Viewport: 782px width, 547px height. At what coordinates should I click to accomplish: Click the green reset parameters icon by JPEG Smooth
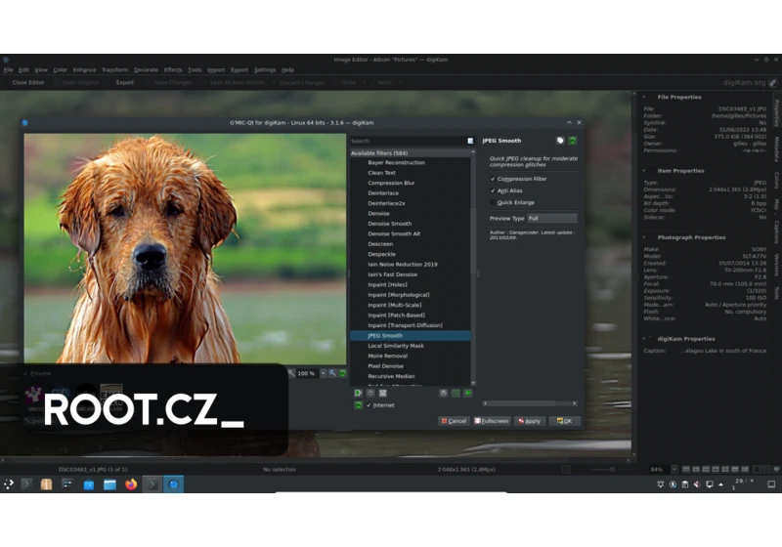point(573,141)
